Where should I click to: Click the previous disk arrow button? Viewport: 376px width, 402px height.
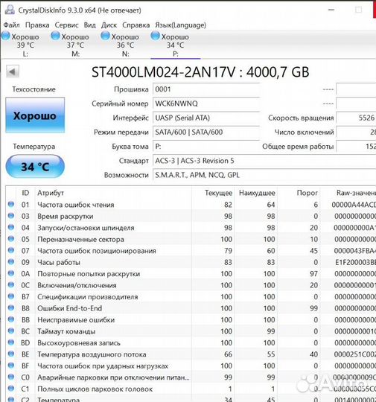tap(13, 71)
